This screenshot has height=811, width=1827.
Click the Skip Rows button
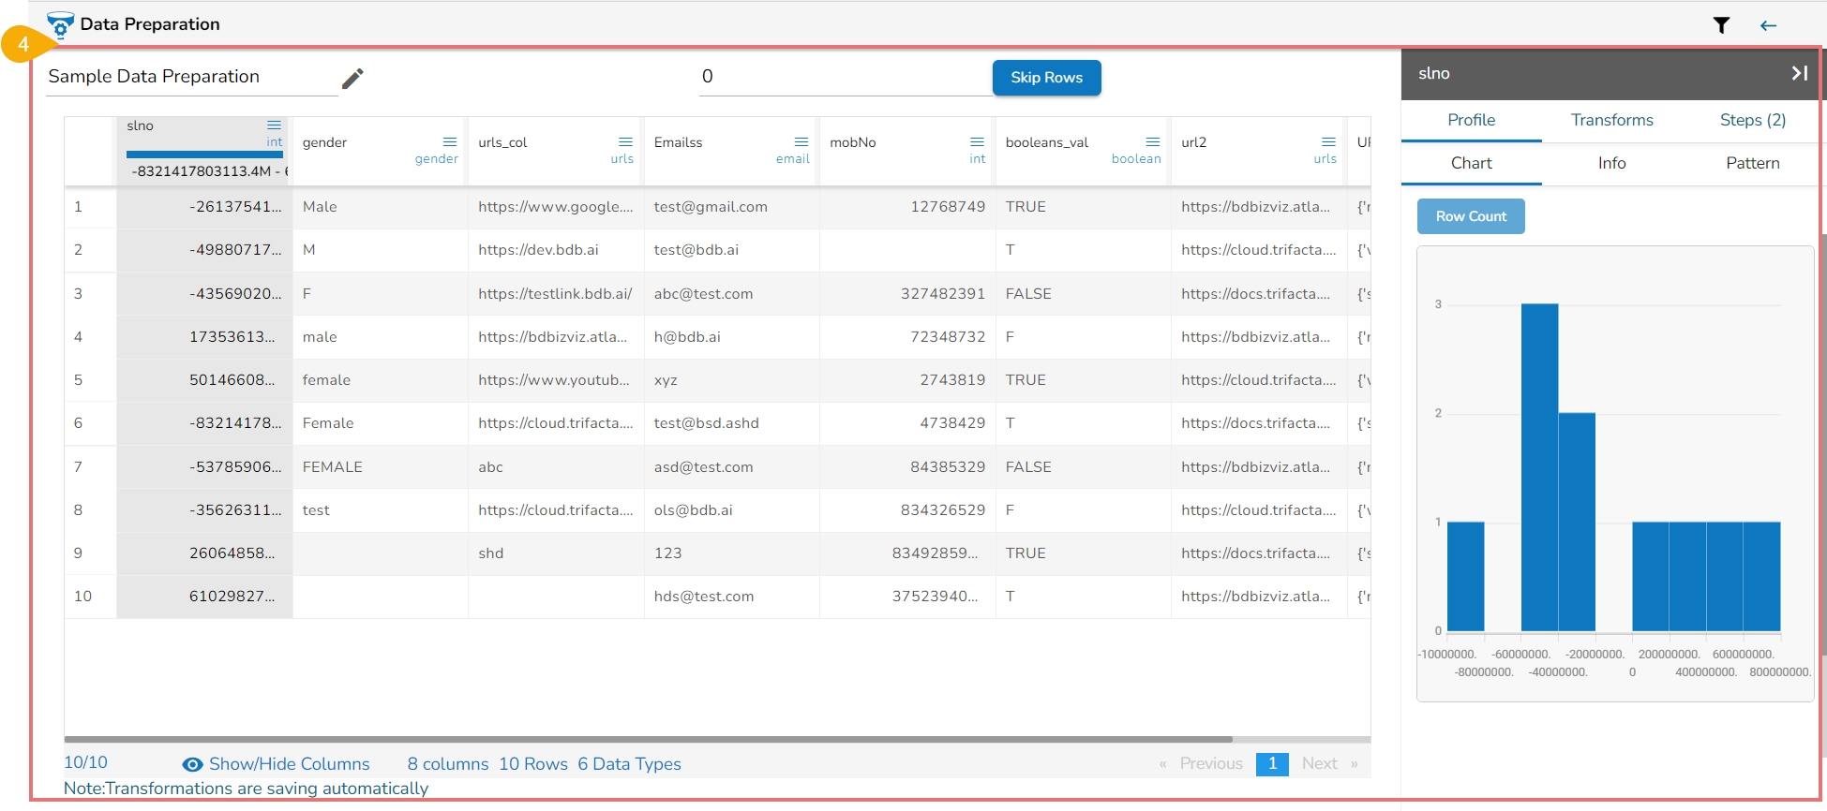coord(1046,78)
